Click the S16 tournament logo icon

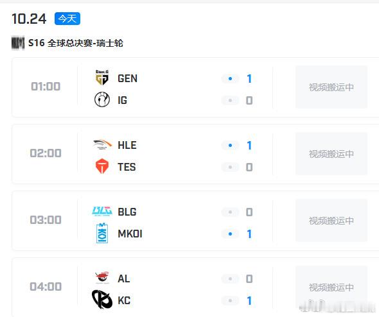(18, 43)
